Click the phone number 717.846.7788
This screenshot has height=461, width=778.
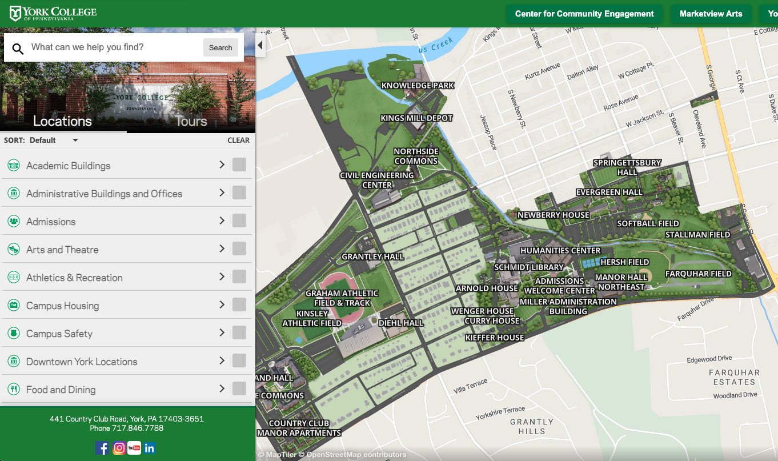coord(138,428)
